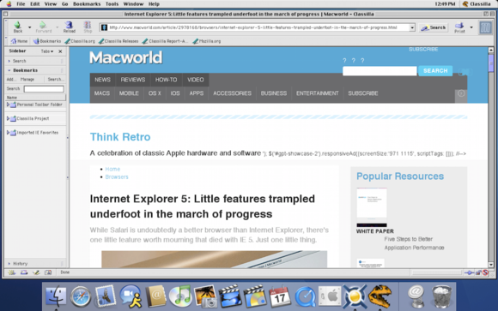Open the Back button history arrow
The height and width of the screenshot is (311, 498).
point(29,27)
